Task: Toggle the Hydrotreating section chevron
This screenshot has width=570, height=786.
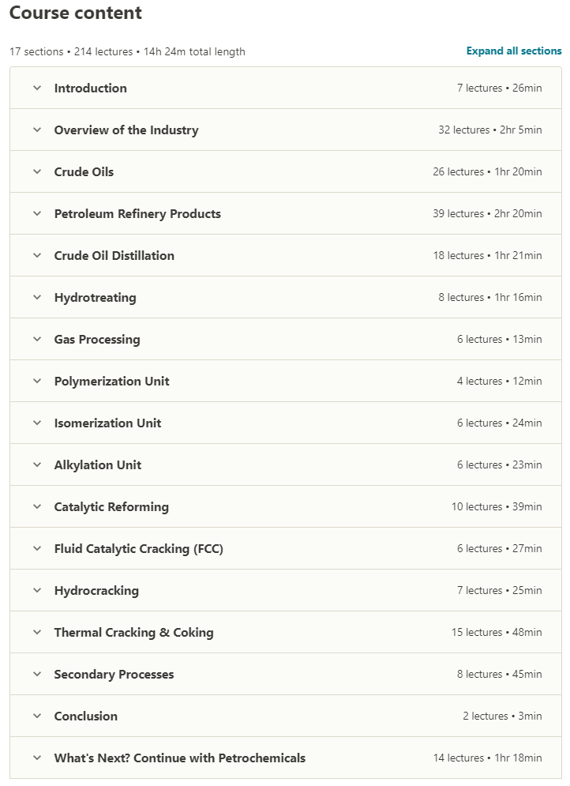Action: pos(36,298)
